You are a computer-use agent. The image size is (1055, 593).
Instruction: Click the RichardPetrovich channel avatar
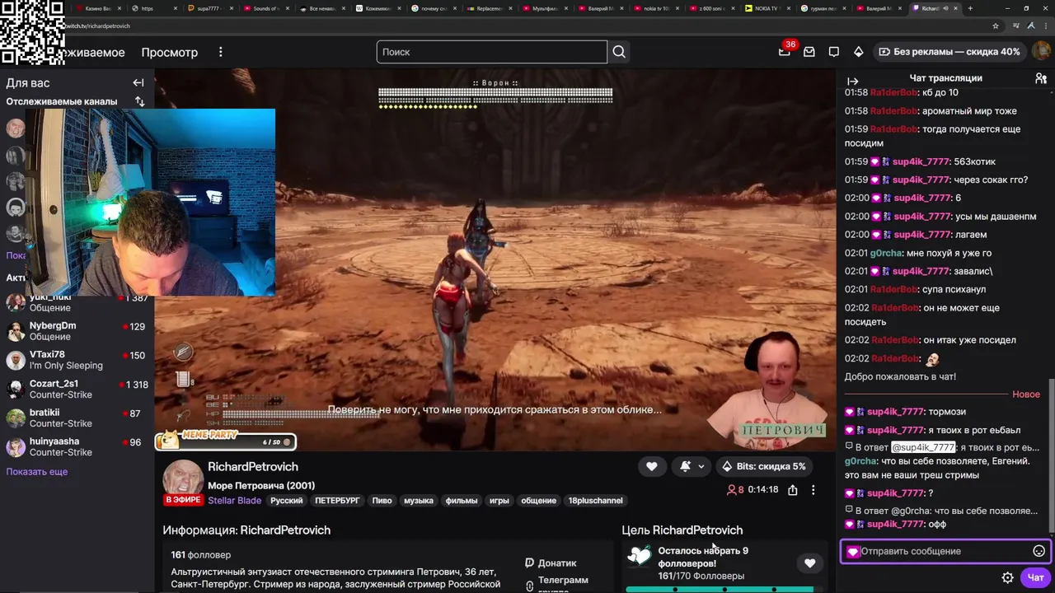pos(183,479)
